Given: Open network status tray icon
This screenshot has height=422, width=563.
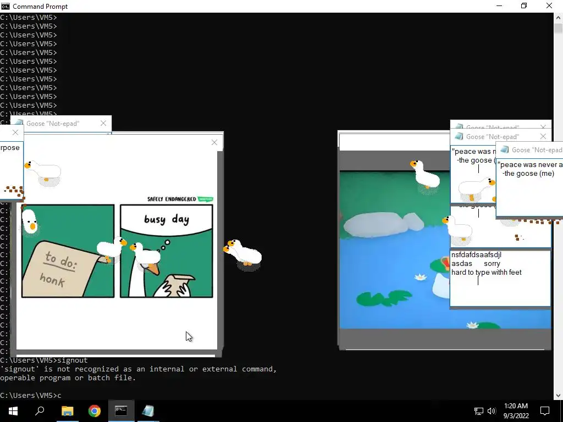Looking at the screenshot, I should point(479,411).
